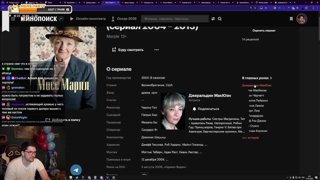Click composer Доминик Шеррер link

[153, 137]
